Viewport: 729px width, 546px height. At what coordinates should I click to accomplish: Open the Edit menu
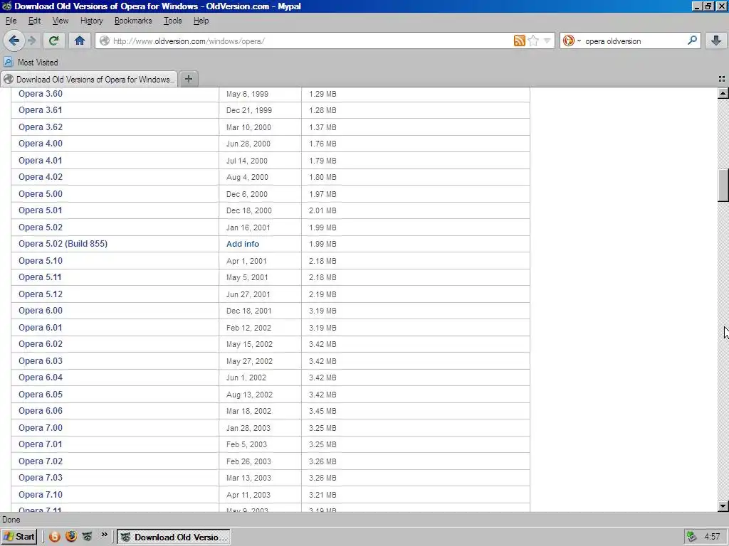coord(34,21)
